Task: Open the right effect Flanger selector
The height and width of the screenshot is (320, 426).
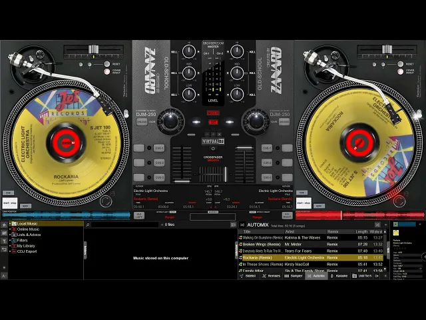Action: [x=258, y=217]
